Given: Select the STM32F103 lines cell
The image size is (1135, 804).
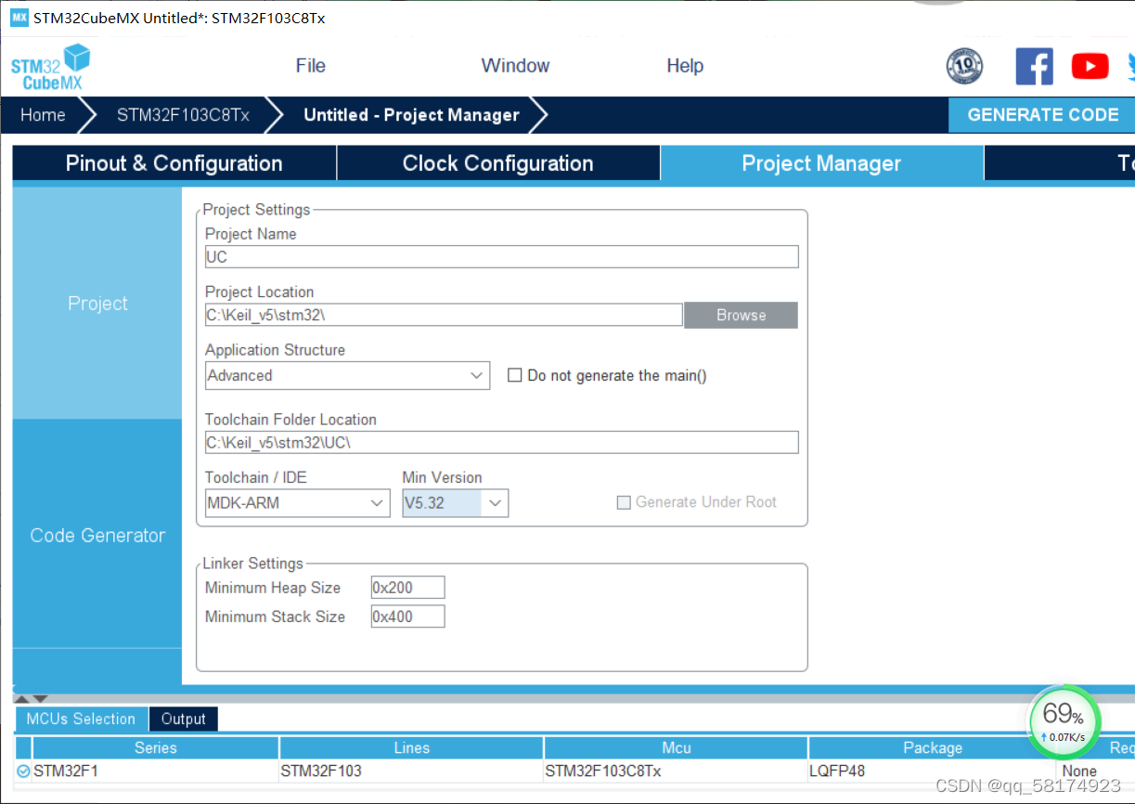Looking at the screenshot, I should (411, 771).
